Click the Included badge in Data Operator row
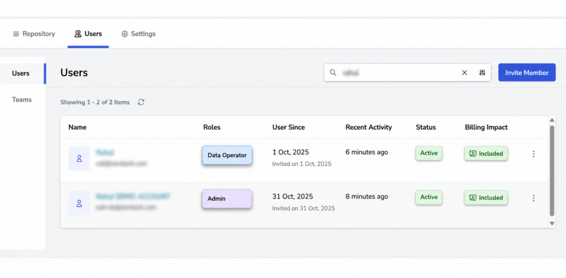Image resolution: width=566 pixels, height=278 pixels. [486, 154]
